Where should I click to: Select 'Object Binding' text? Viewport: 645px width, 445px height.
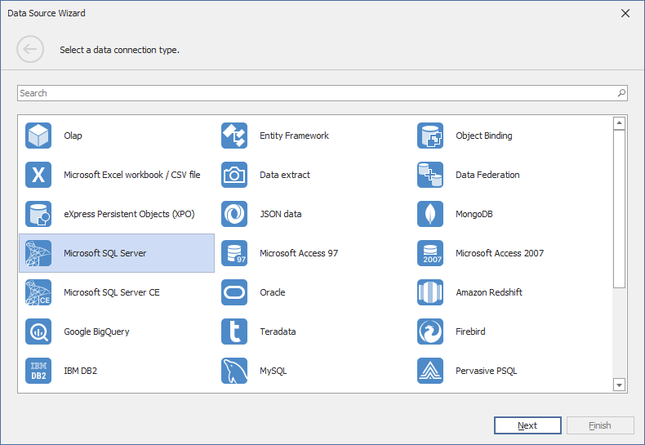point(483,136)
